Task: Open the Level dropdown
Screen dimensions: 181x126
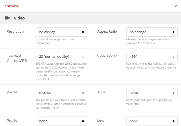Action: coord(152,121)
